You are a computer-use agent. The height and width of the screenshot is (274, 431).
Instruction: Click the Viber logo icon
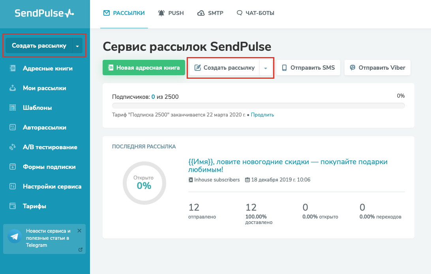(x=352, y=67)
